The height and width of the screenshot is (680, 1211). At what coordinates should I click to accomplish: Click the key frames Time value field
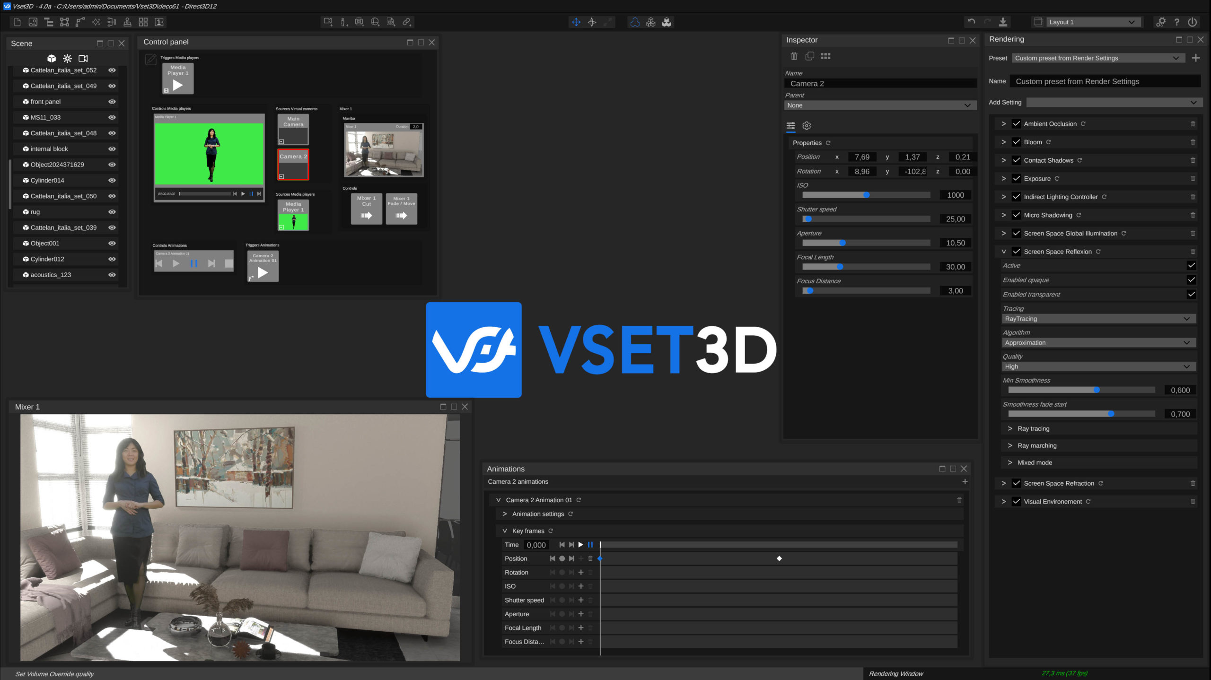(536, 545)
